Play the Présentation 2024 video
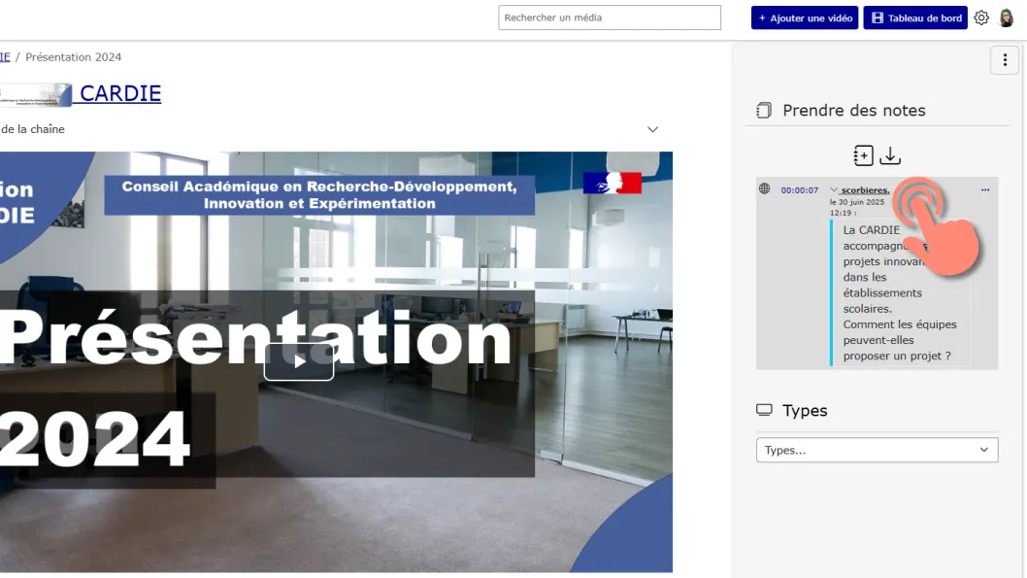Screen dimensions: 1027x578 coord(299,361)
